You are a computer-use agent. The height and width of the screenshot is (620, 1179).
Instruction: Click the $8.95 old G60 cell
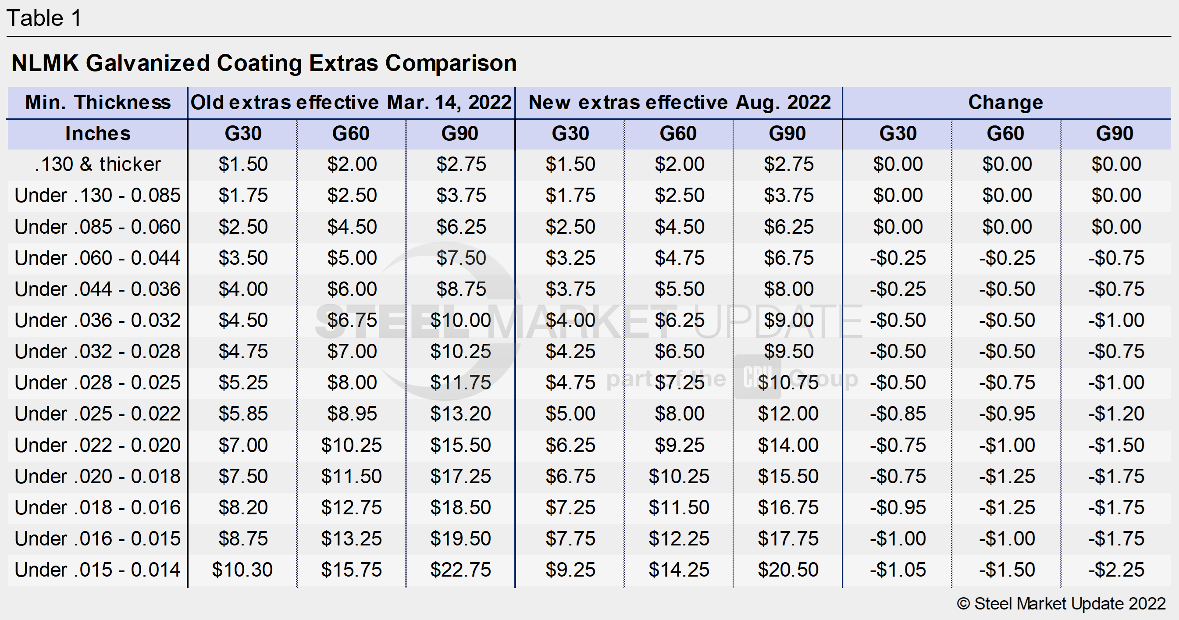coord(352,414)
